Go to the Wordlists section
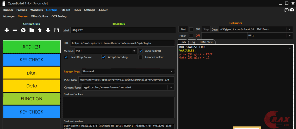 coord(37,10)
